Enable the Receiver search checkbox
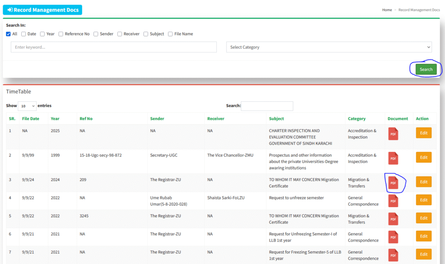This screenshot has width=445, height=264. coord(120,34)
